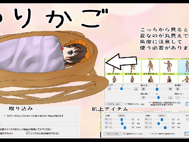
Task: Click the 首左右 slider handle
Action: (x=157, y=88)
